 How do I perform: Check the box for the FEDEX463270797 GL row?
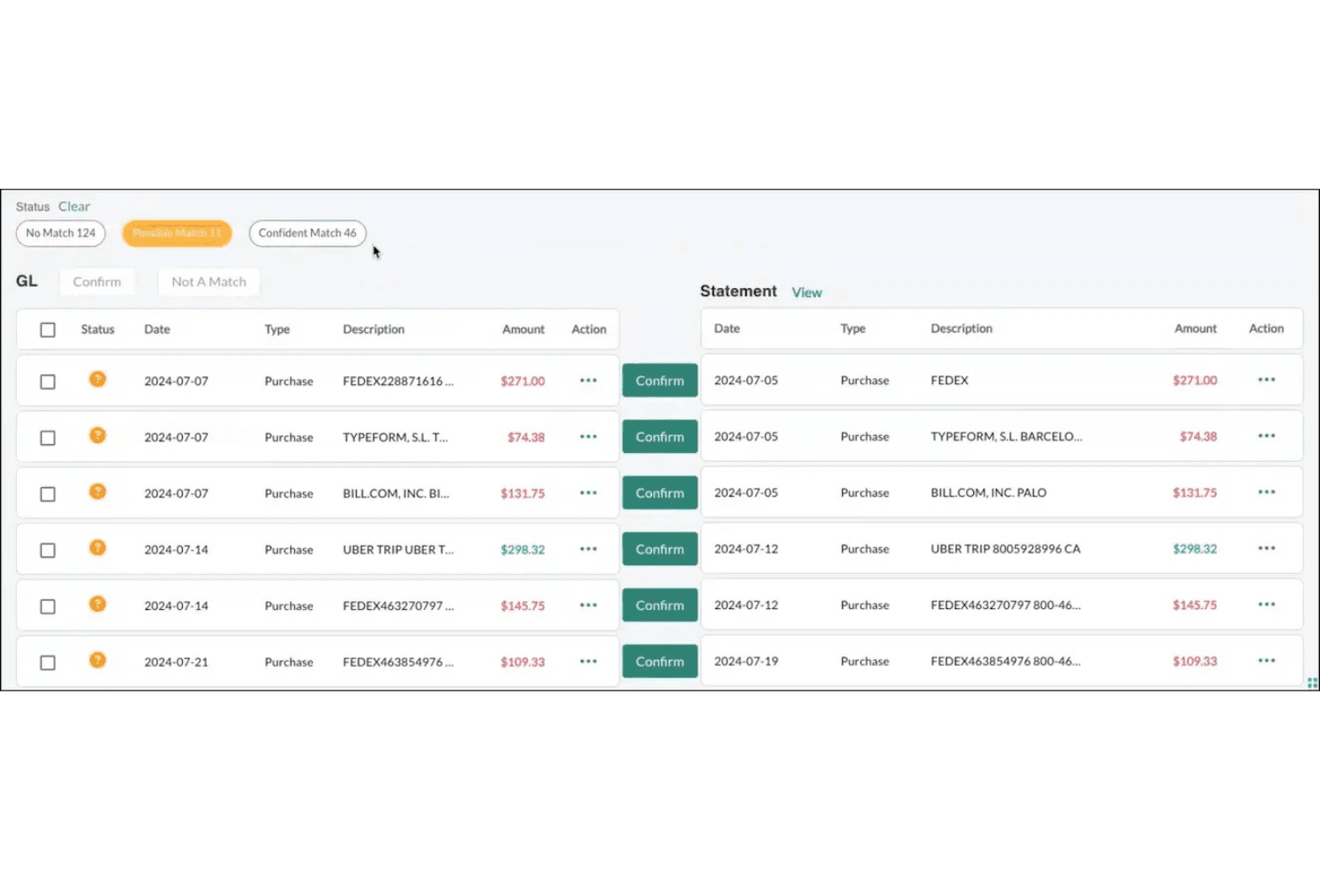(48, 606)
